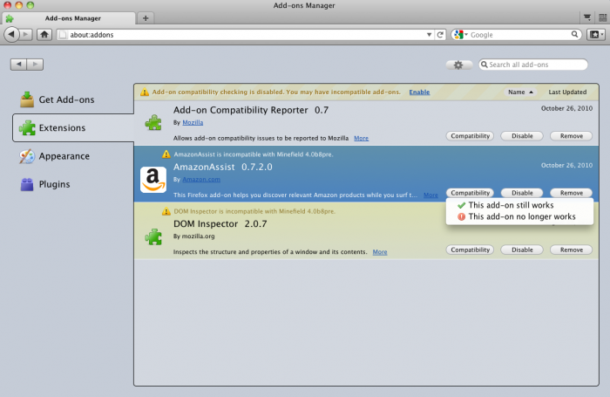The width and height of the screenshot is (610, 397).
Task: Open new tab with plus button
Action: (x=146, y=18)
